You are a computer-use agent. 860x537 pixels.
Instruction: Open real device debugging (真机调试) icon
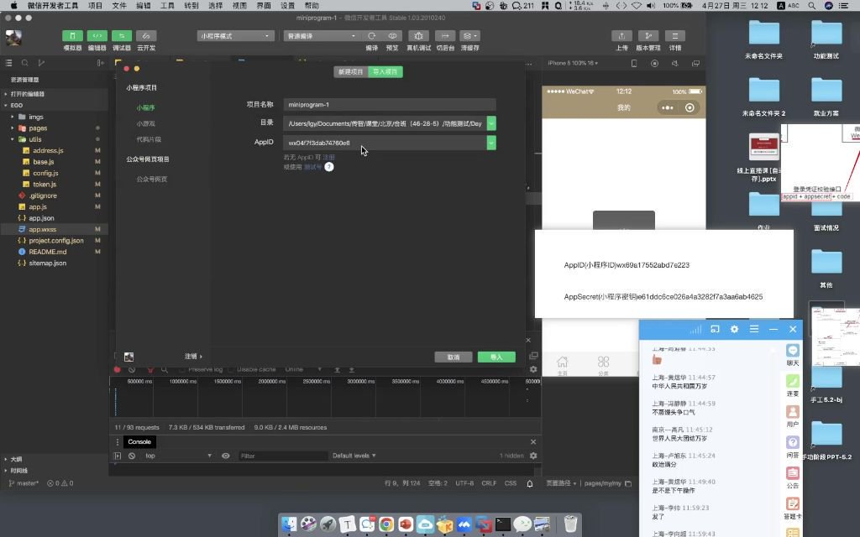(x=418, y=35)
